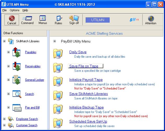Click the folder icon beside Save File on Tape
The width and height of the screenshot is (165, 131).
pos(58,68)
